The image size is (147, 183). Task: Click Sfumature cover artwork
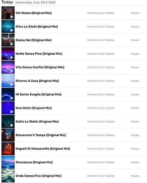[x=8, y=162]
